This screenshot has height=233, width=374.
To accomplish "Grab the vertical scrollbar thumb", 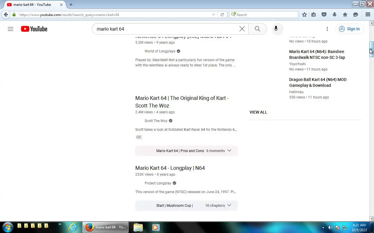I will tap(372, 49).
